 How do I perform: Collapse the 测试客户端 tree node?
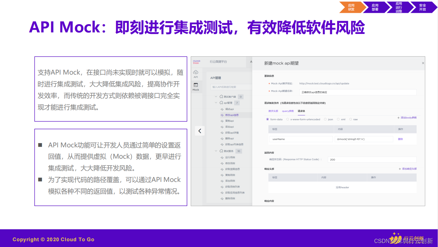click(x=216, y=97)
